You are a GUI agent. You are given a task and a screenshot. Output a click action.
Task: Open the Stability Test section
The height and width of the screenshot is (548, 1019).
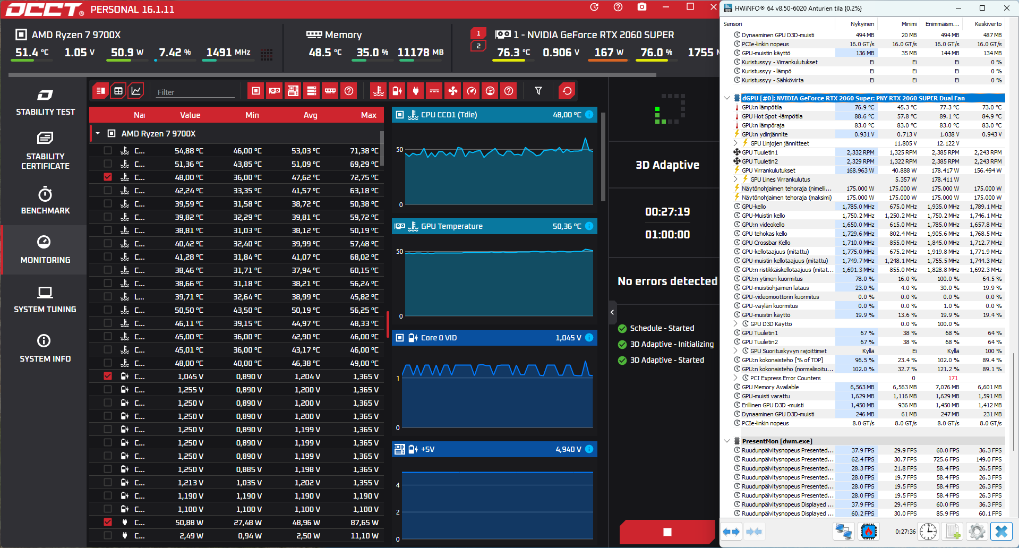(x=45, y=102)
